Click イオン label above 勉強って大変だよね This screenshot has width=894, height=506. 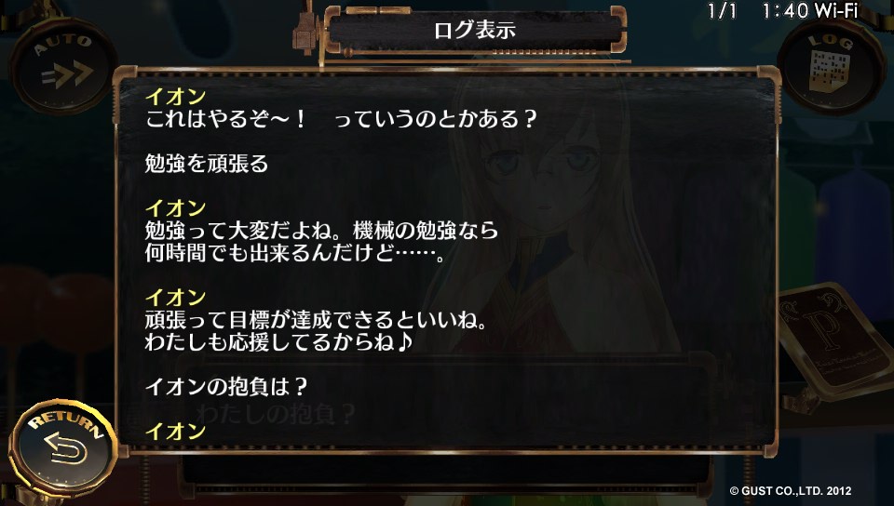pos(176,208)
